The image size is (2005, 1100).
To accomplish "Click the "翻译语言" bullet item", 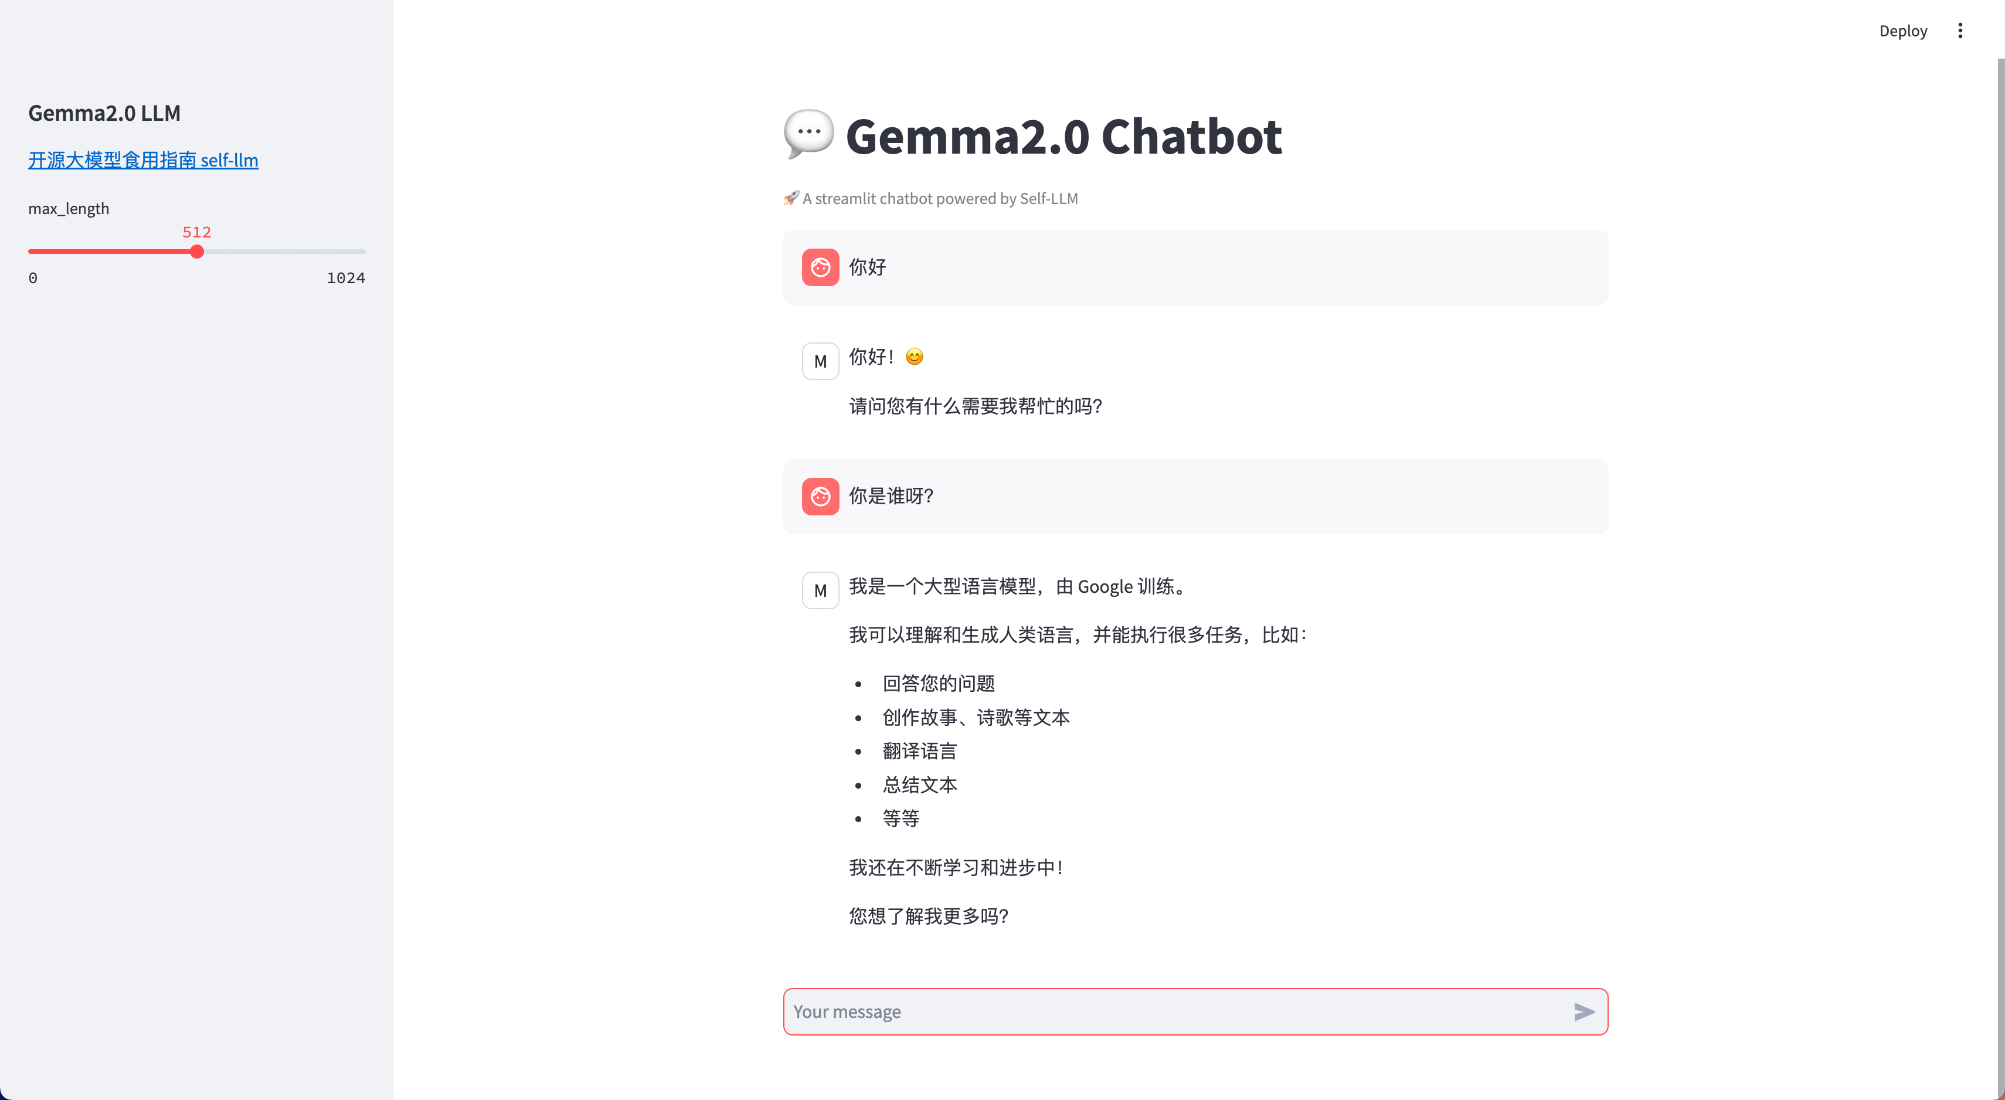I will tap(919, 751).
